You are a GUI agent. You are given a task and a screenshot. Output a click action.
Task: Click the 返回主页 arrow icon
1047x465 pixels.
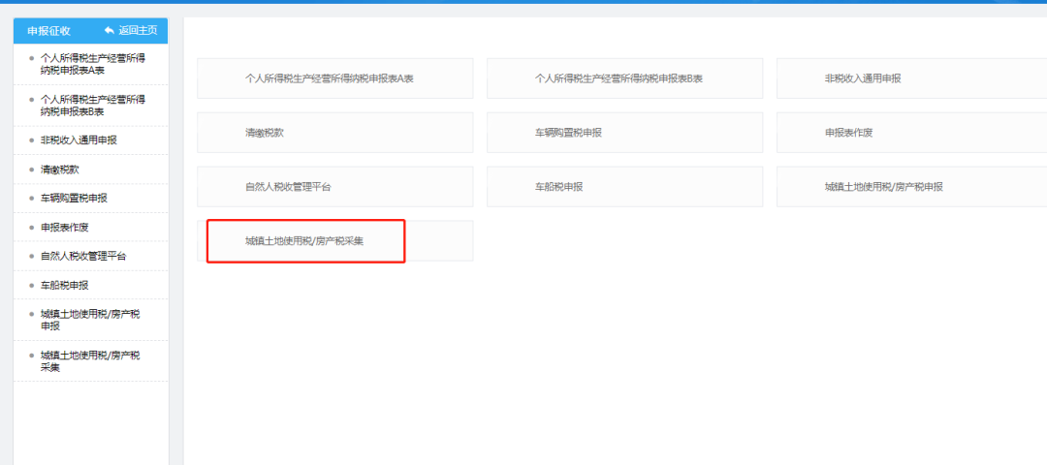pos(110,31)
